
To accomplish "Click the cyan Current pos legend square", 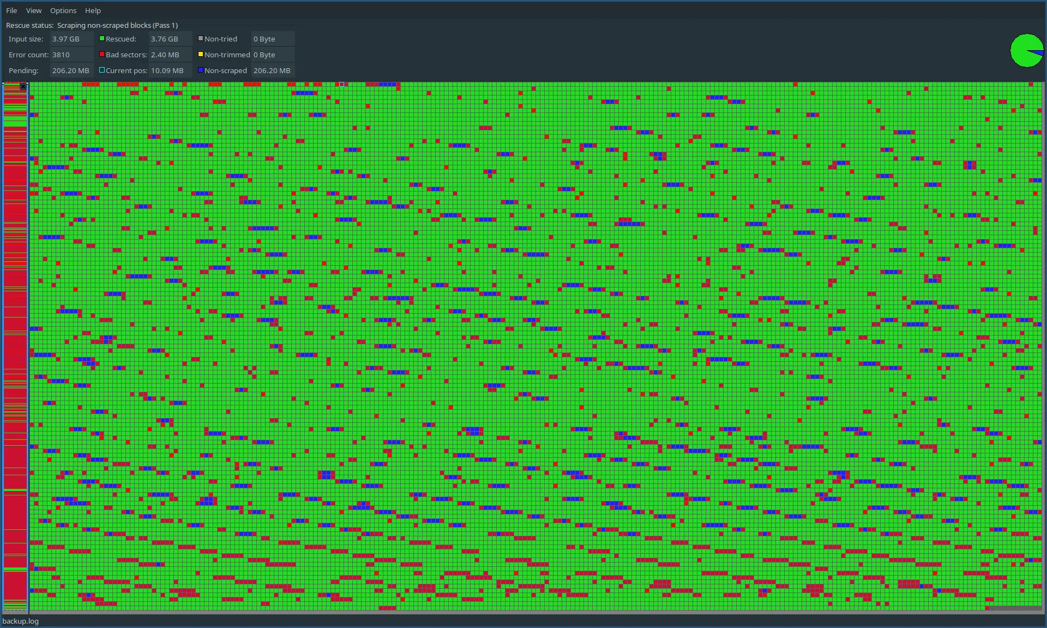I will pyautogui.click(x=102, y=70).
